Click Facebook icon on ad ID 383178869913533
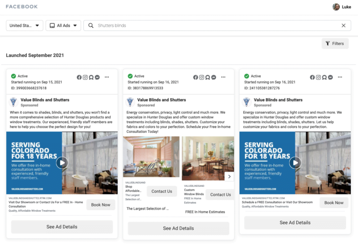358x244 pixels. pyautogui.click(x=196, y=77)
